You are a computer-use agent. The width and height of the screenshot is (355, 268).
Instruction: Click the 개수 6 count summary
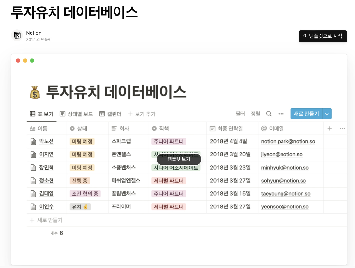coord(57,233)
